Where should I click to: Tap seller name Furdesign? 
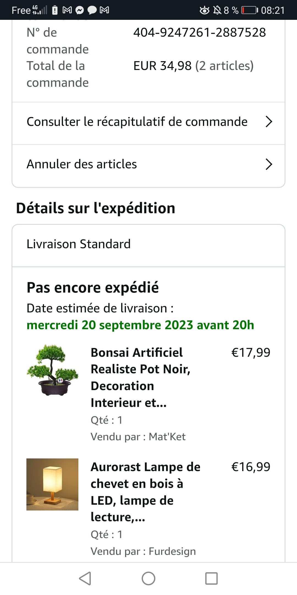[x=172, y=551]
